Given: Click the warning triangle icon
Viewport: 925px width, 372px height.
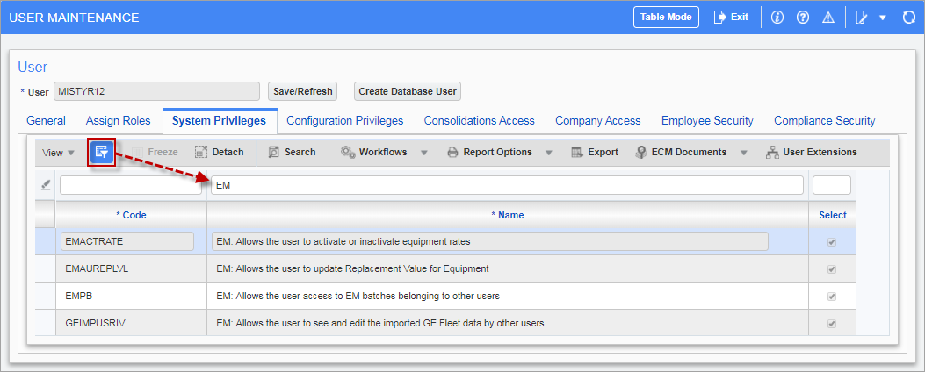Looking at the screenshot, I should [827, 18].
